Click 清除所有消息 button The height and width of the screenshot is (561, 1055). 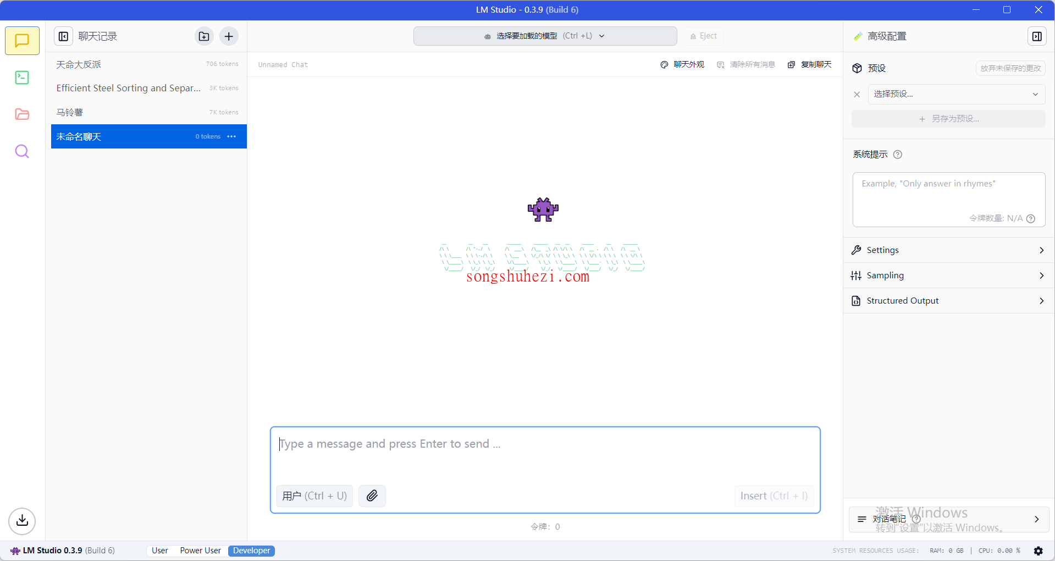[x=746, y=65]
